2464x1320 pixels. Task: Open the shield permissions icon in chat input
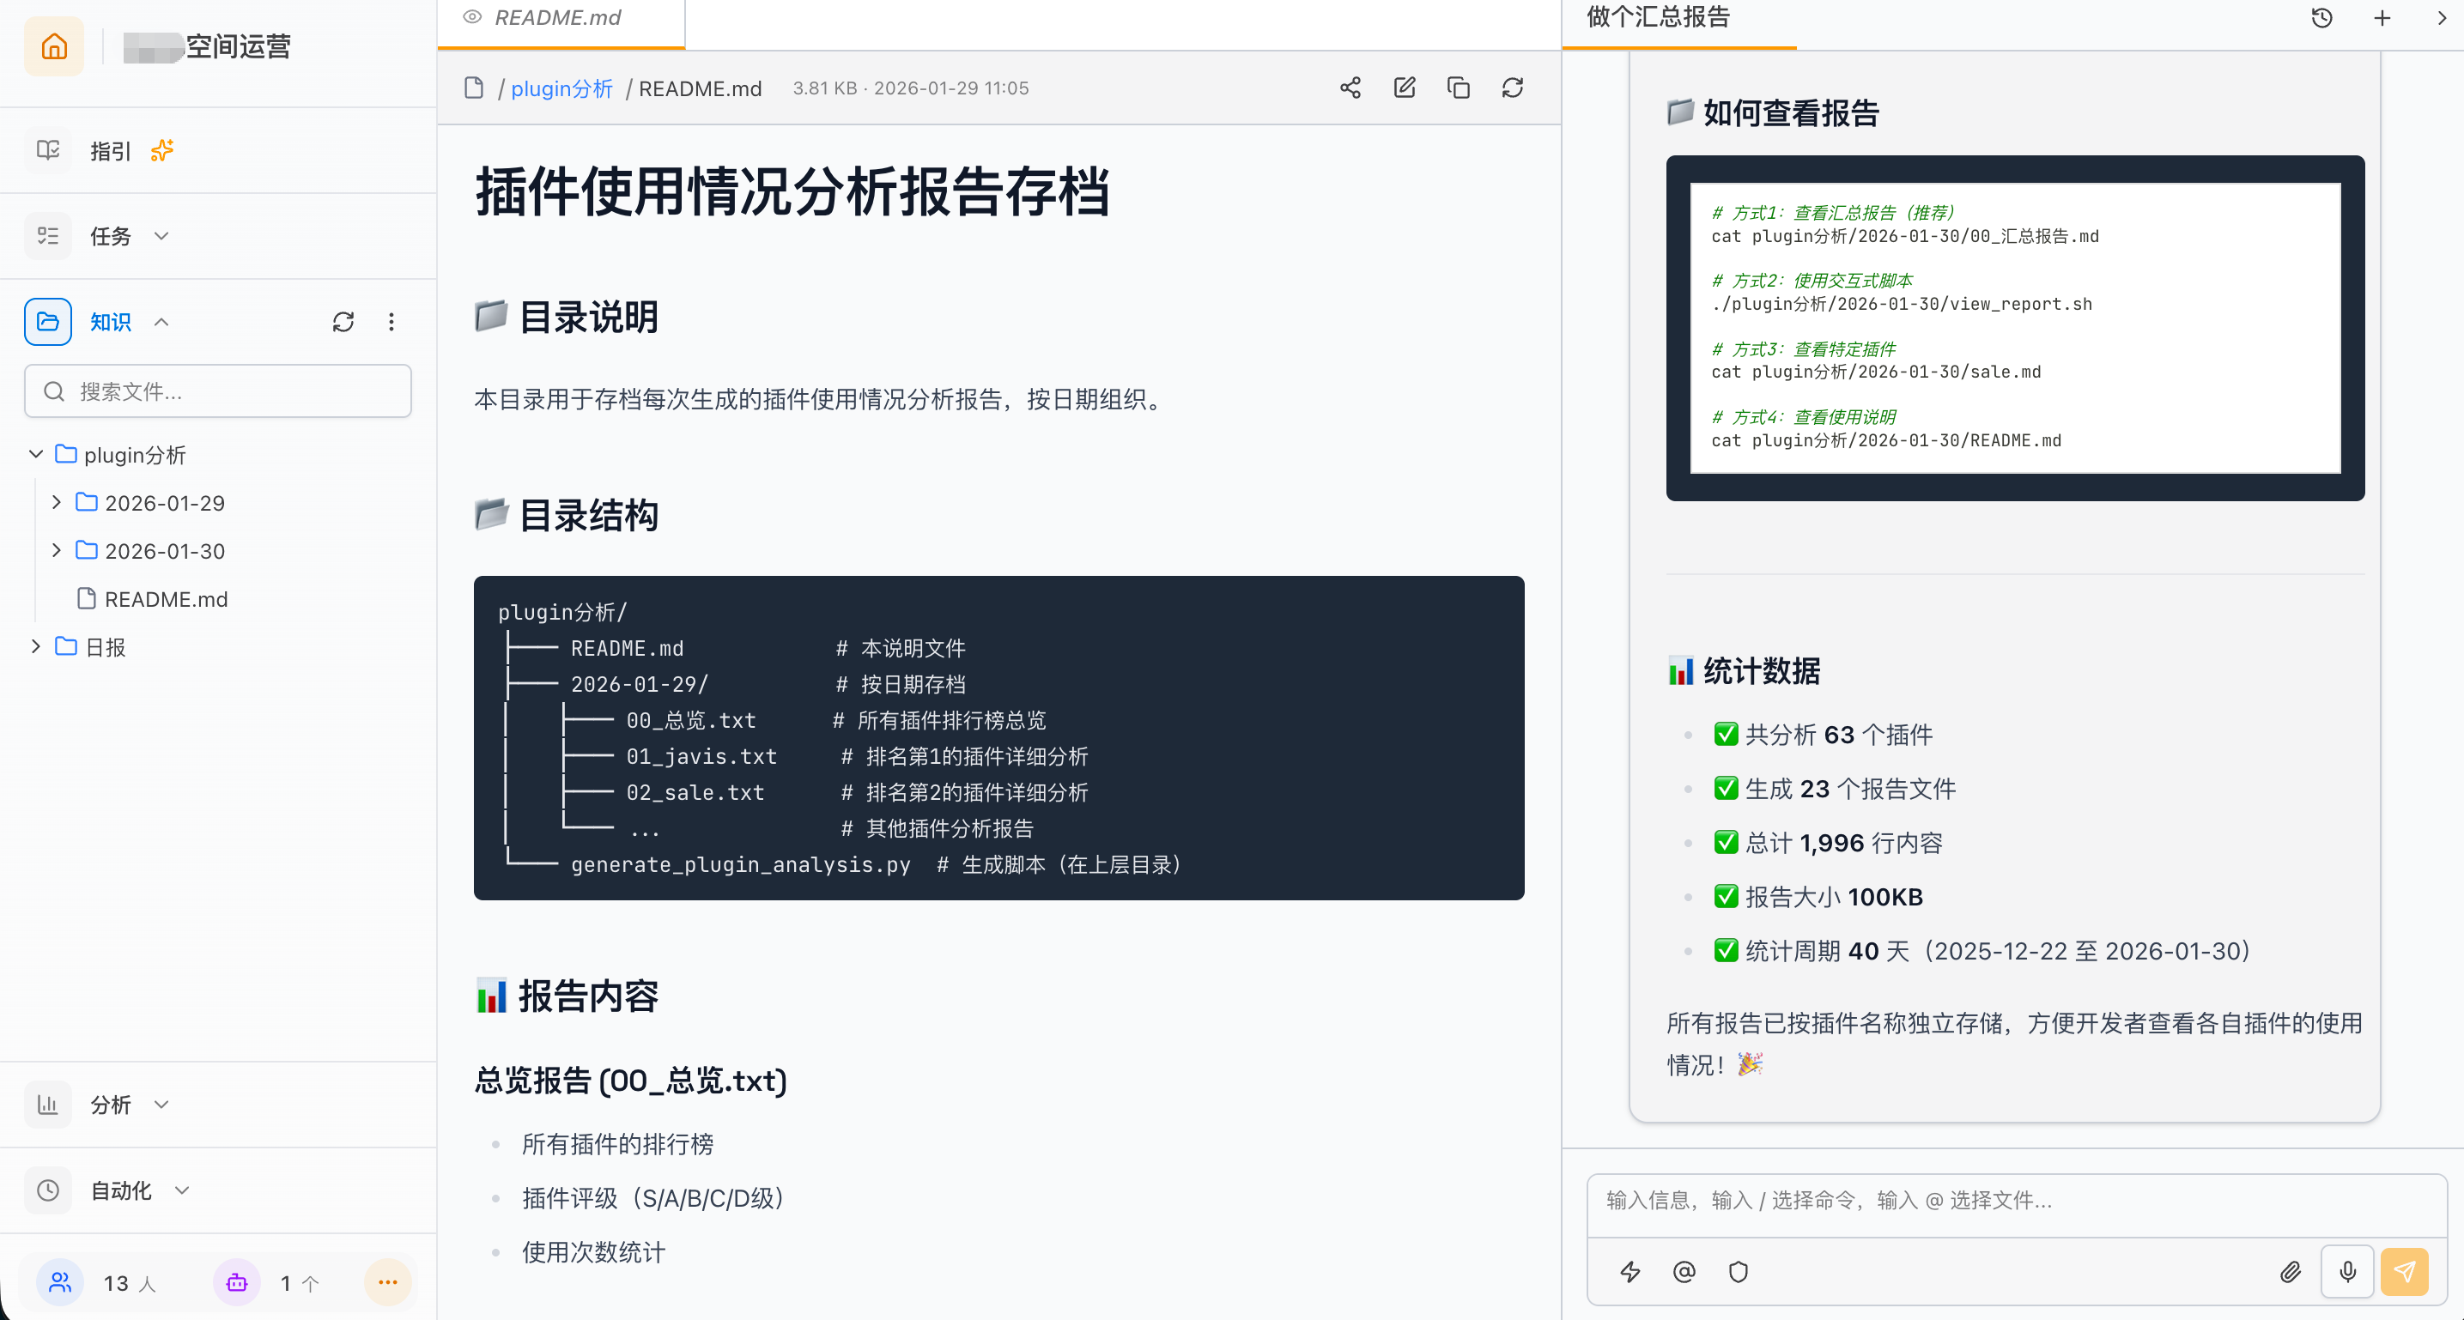pos(1738,1272)
